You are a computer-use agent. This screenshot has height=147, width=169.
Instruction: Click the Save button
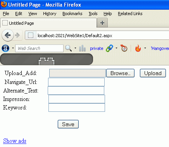pos(68,124)
